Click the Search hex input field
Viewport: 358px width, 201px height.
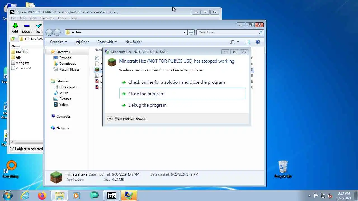[x=227, y=32]
